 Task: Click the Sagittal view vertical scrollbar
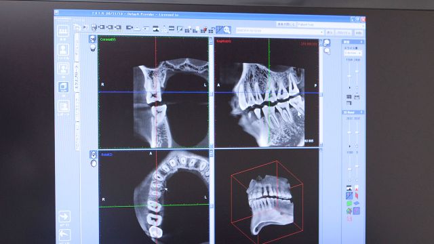click(321, 93)
